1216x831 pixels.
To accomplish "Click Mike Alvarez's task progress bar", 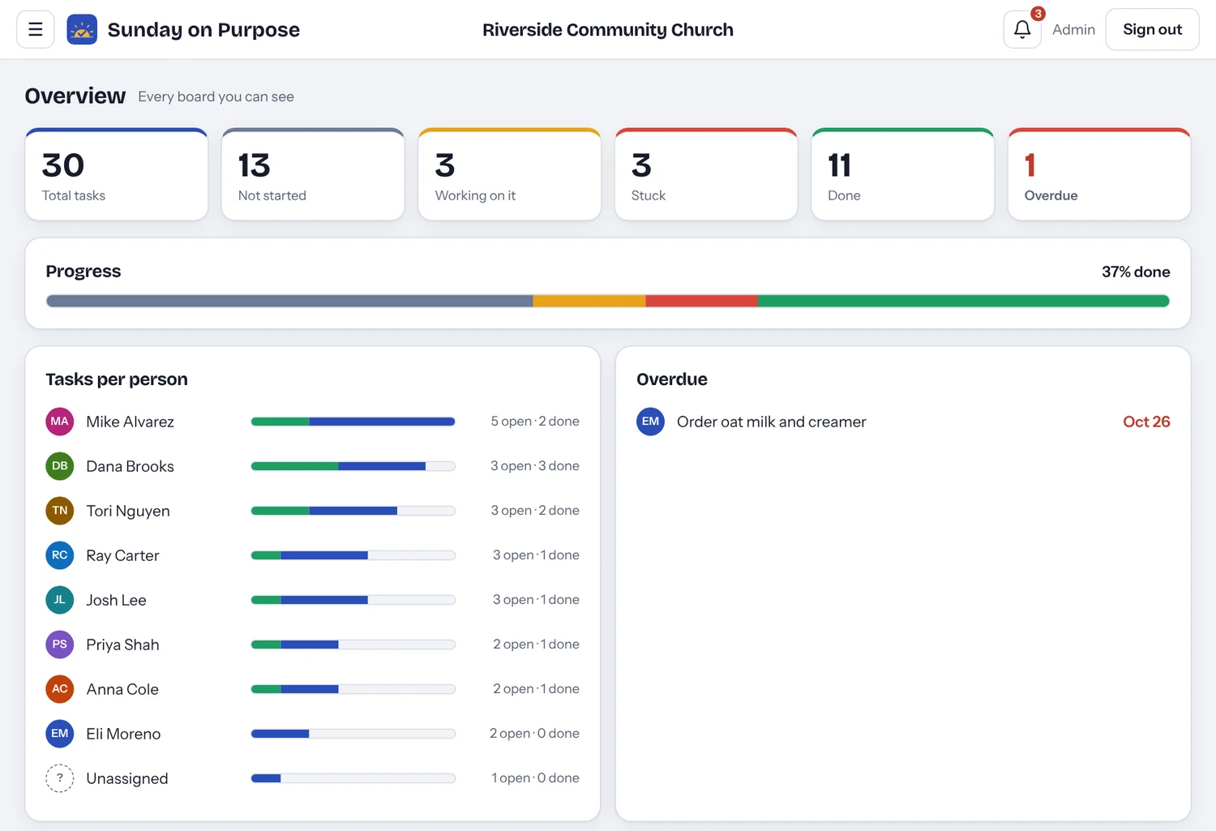I will click(x=353, y=422).
